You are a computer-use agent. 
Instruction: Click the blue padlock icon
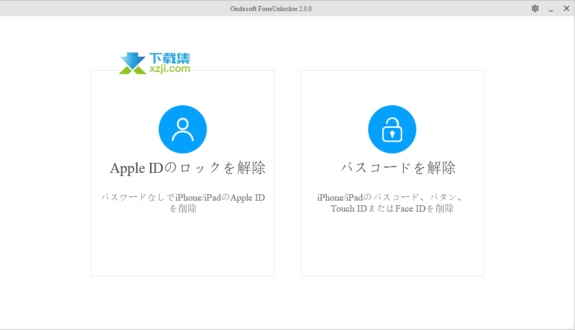coord(392,129)
